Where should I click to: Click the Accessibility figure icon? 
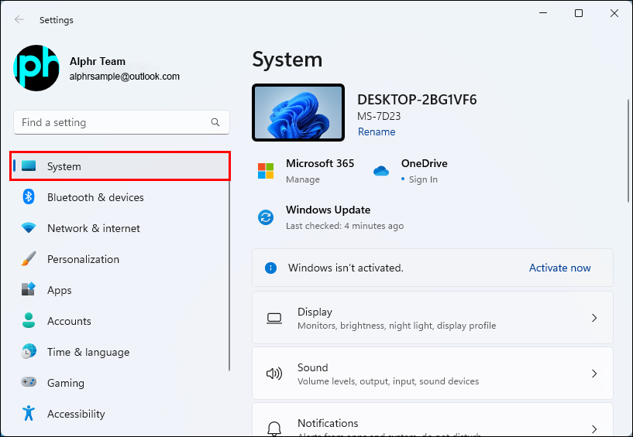pyautogui.click(x=29, y=413)
